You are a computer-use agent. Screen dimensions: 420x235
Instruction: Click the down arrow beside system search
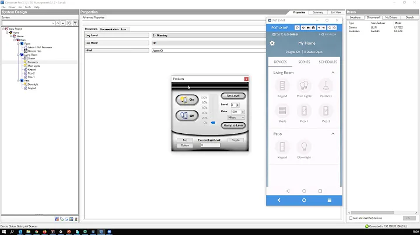pyautogui.click(x=63, y=23)
